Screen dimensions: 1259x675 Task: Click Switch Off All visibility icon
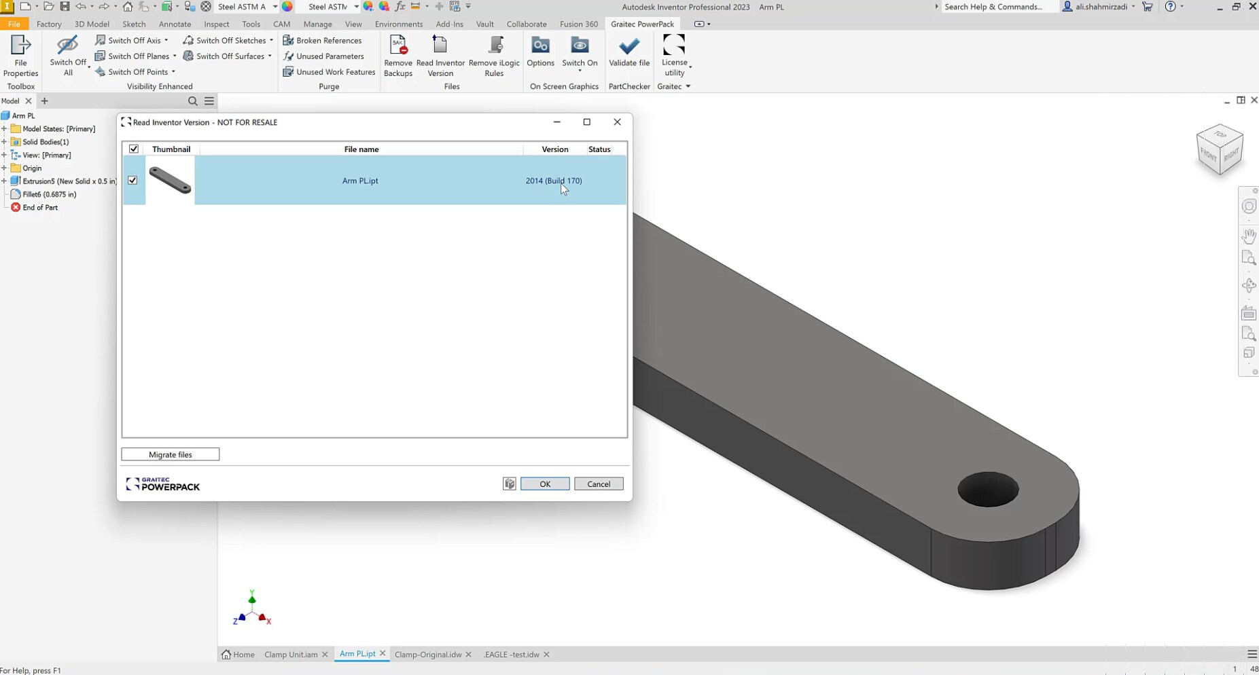click(67, 47)
